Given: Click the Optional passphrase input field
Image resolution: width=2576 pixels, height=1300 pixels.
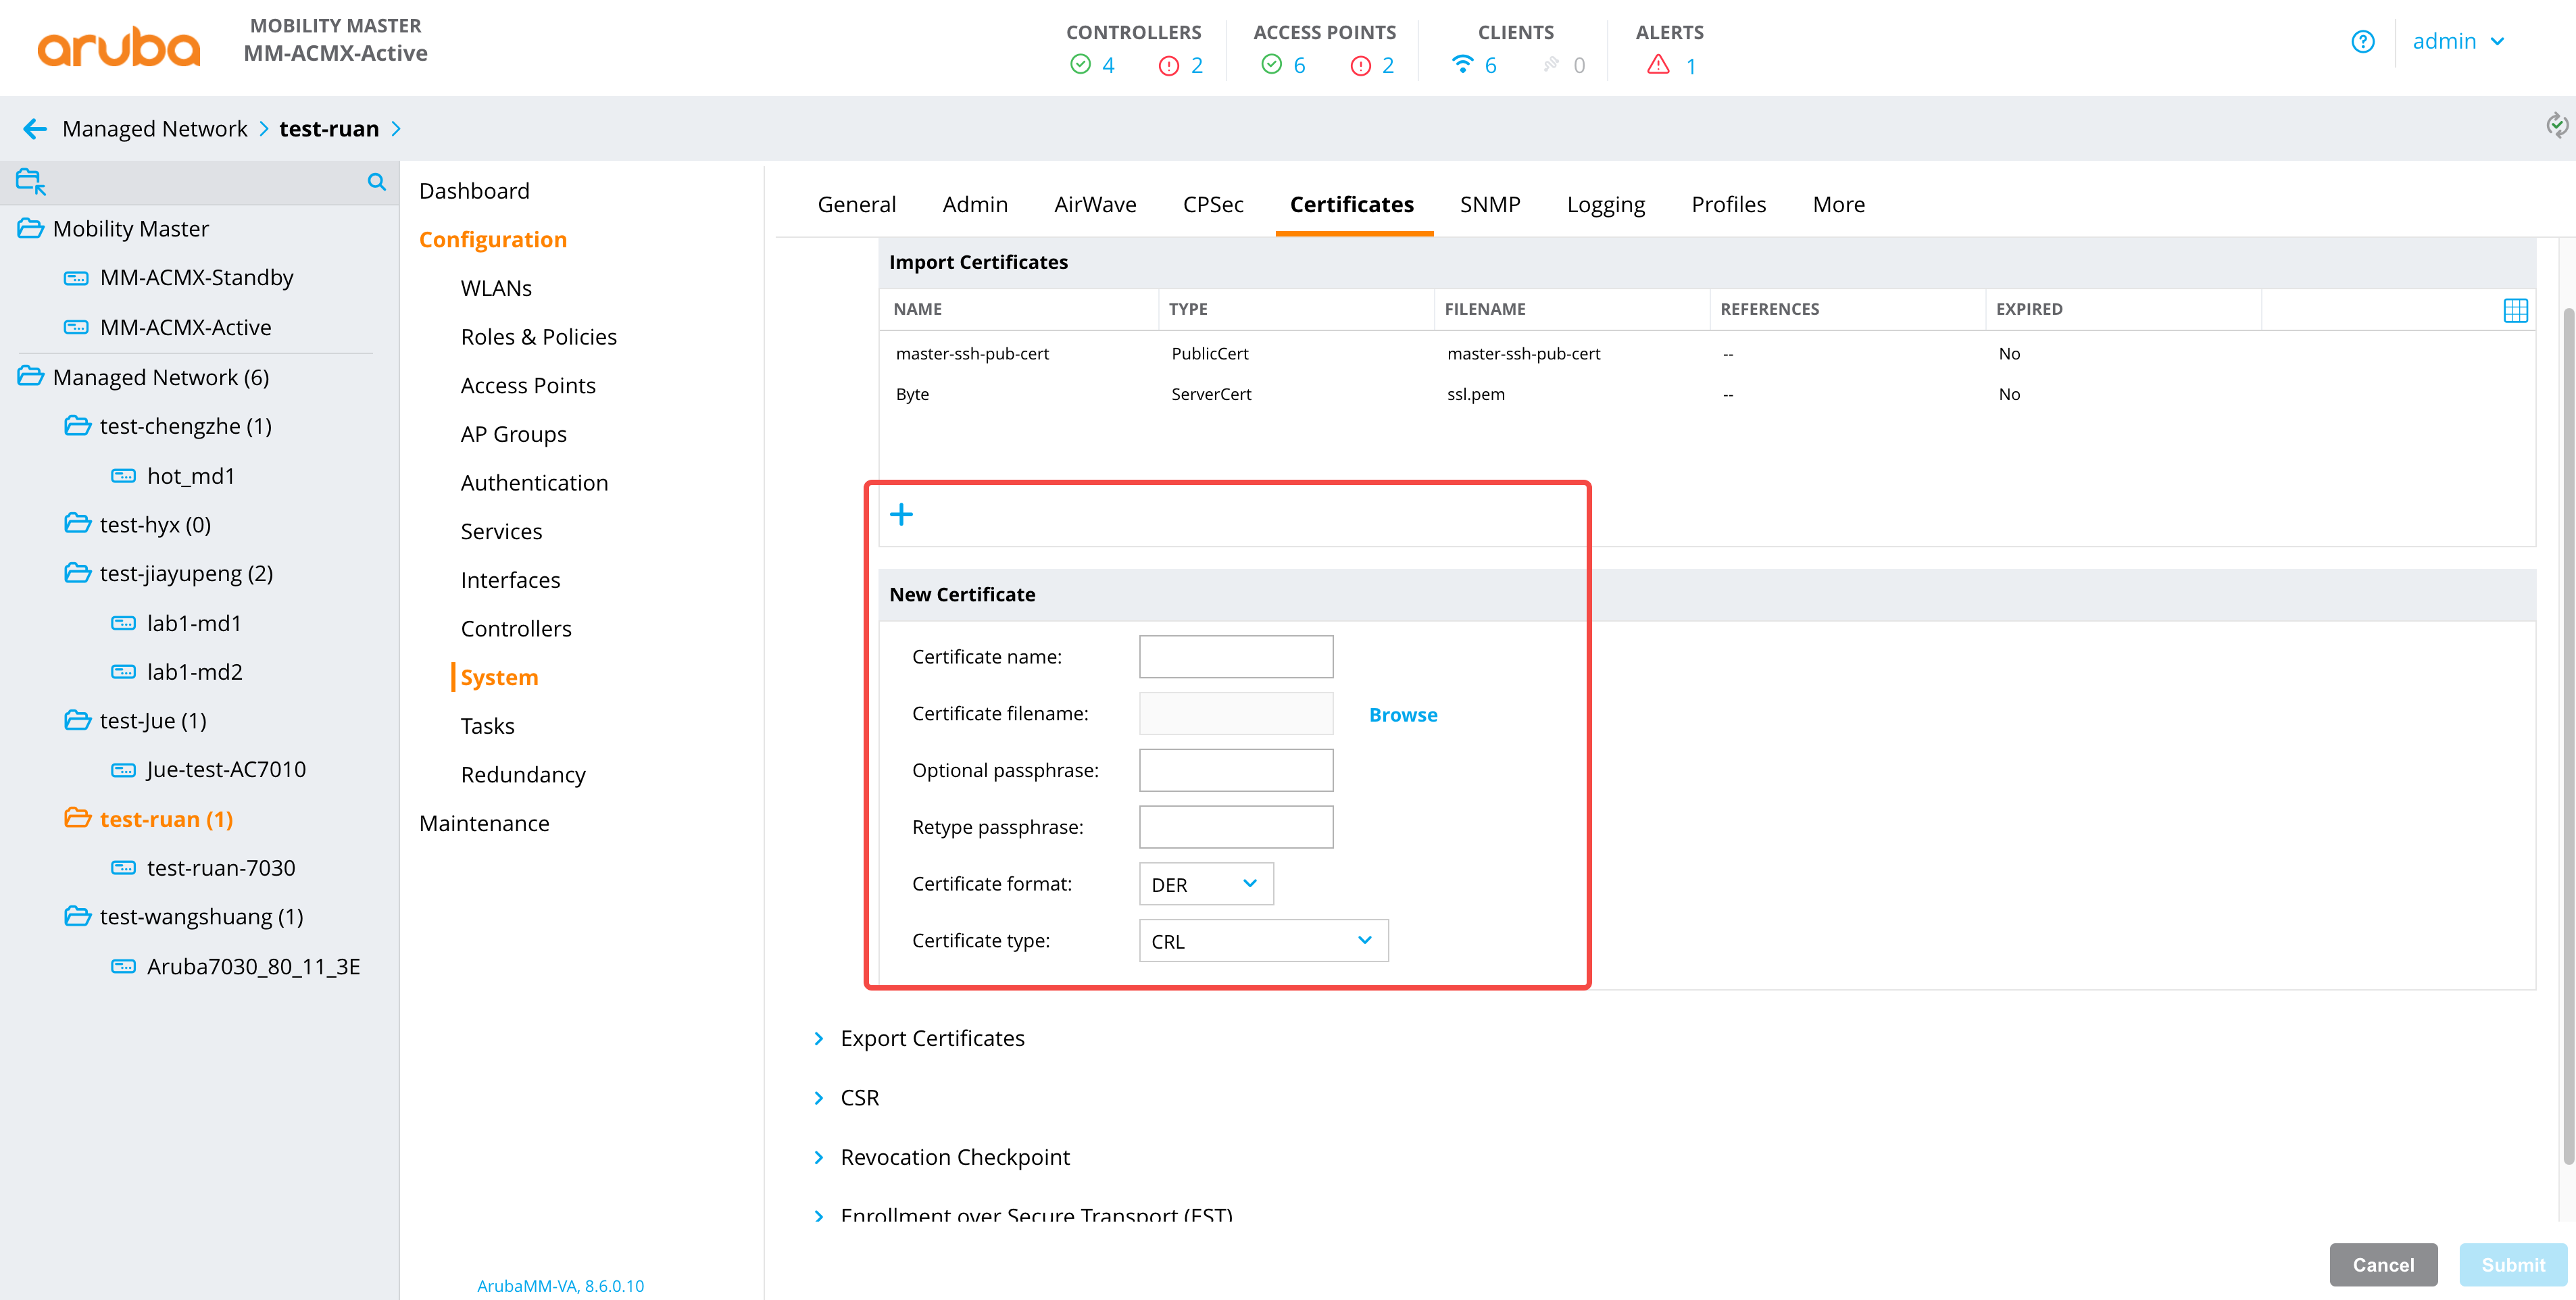Looking at the screenshot, I should [x=1236, y=770].
